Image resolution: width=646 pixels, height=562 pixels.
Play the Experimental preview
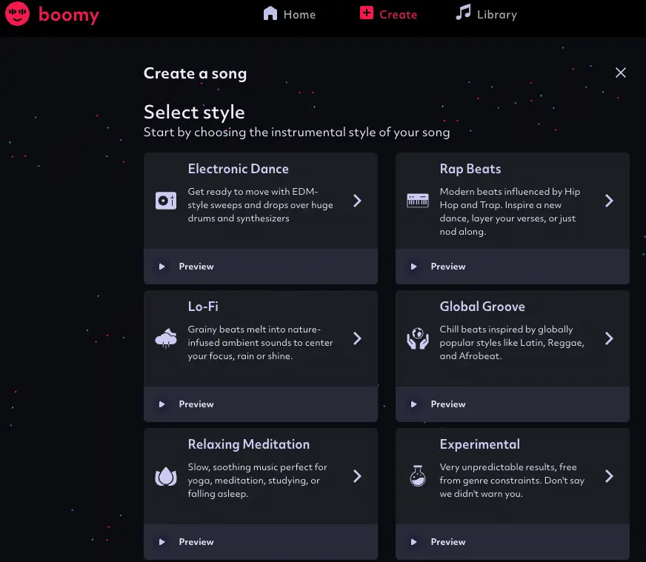point(413,542)
